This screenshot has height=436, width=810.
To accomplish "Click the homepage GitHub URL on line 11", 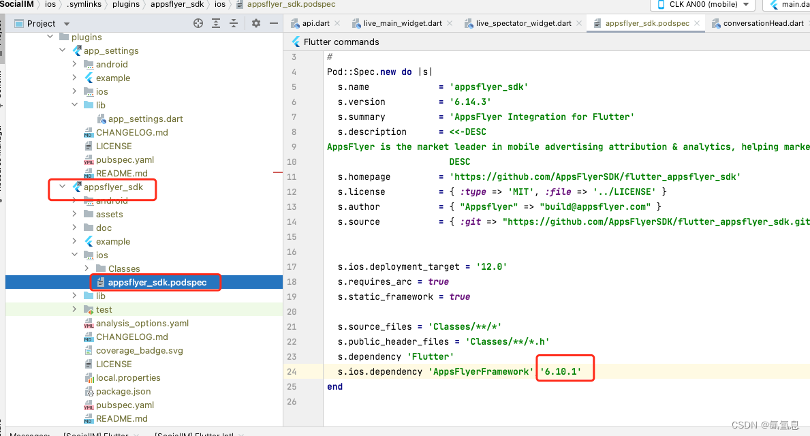I will point(595,176).
